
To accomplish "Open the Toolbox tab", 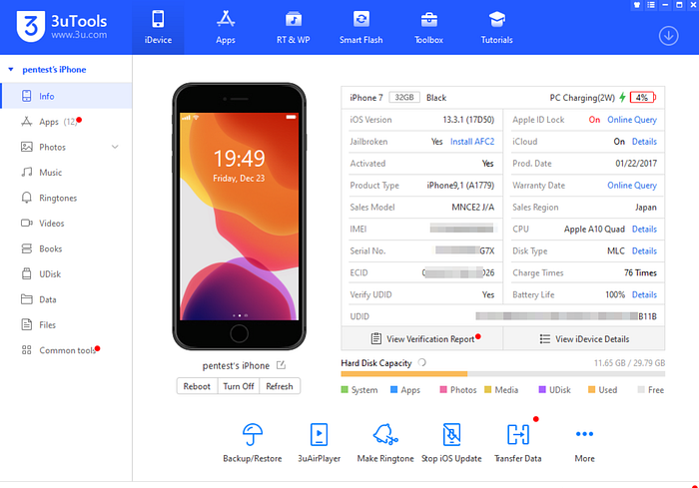I will point(428,28).
